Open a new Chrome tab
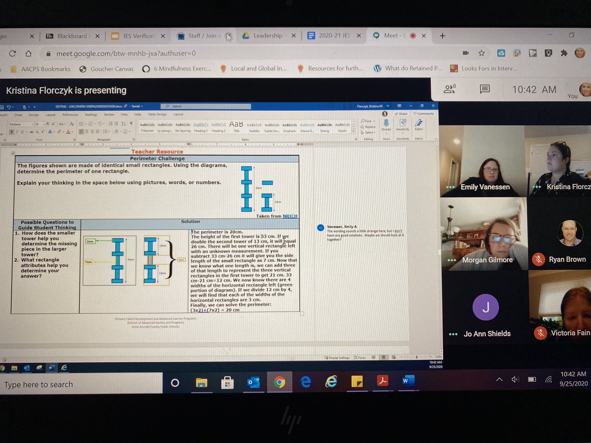591x443 pixels. click(442, 35)
